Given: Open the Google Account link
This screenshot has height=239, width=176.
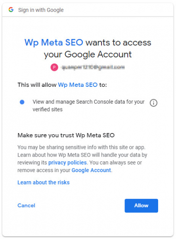Looking at the screenshot, I should click(x=91, y=170).
